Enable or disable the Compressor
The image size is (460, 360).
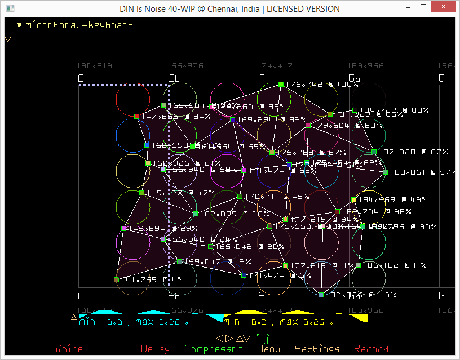[x=213, y=349]
